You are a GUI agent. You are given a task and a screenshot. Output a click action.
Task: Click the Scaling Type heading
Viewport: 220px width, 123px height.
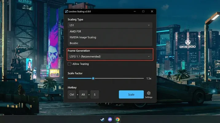tap(75, 19)
